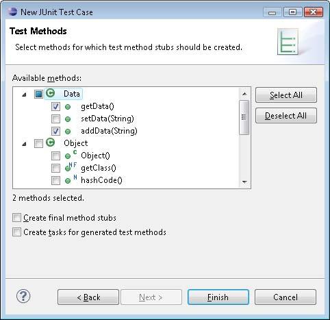Viewport: 330px width, 320px height.
Task: Click the getData() public method icon
Action: (x=68, y=107)
